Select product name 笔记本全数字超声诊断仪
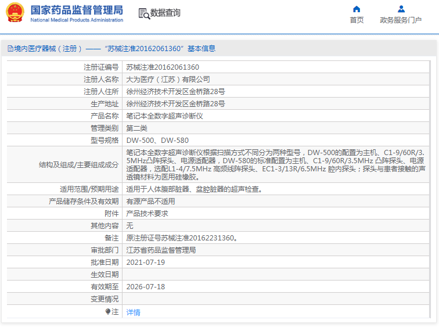Image resolution: width=439 pixels, height=327 pixels. click(x=165, y=116)
